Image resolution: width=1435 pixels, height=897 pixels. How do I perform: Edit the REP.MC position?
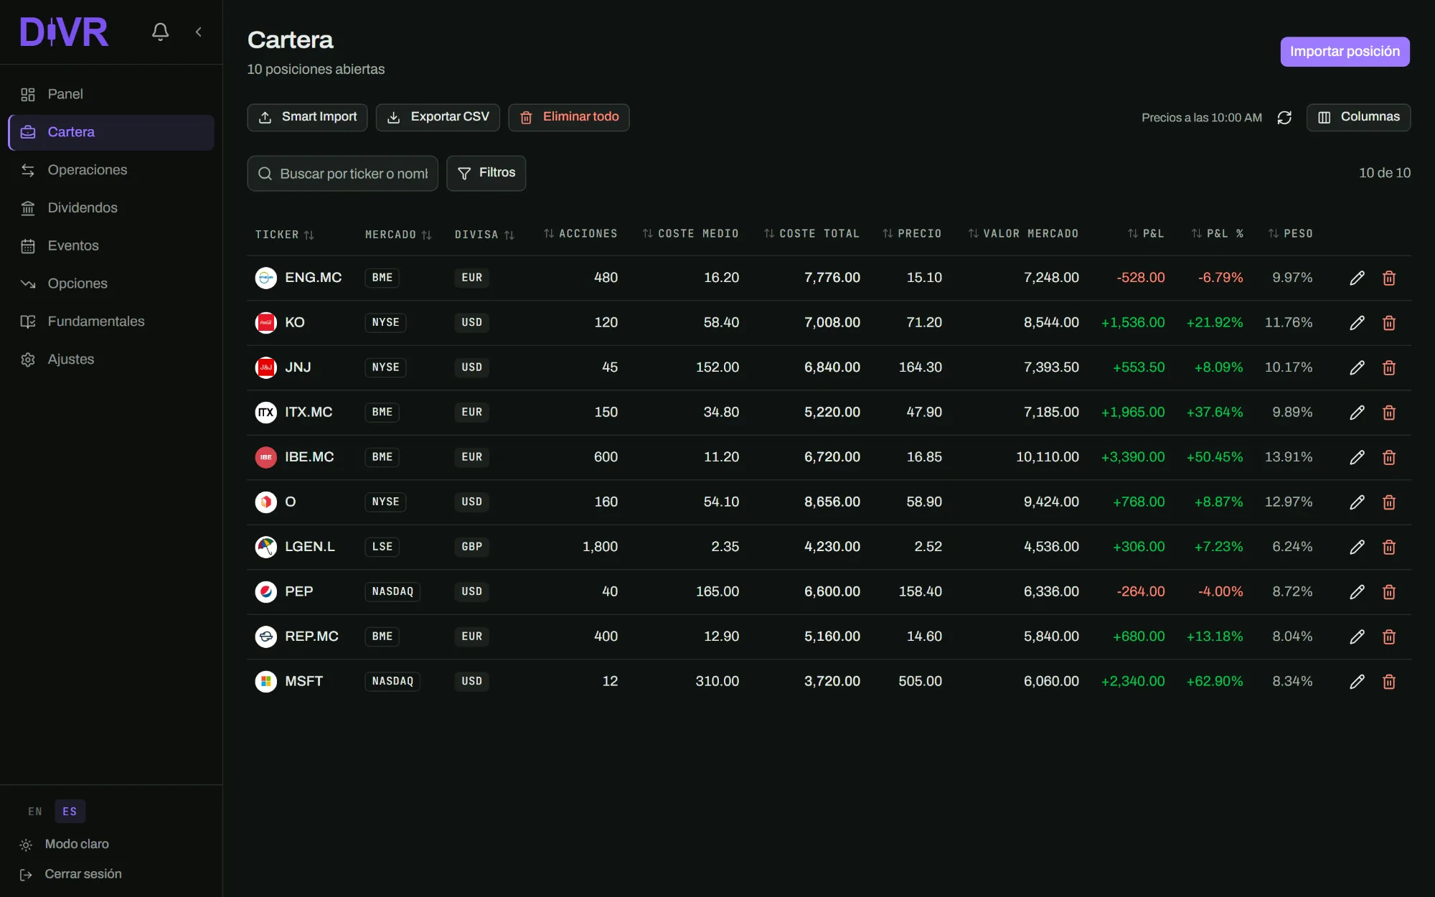click(1357, 637)
